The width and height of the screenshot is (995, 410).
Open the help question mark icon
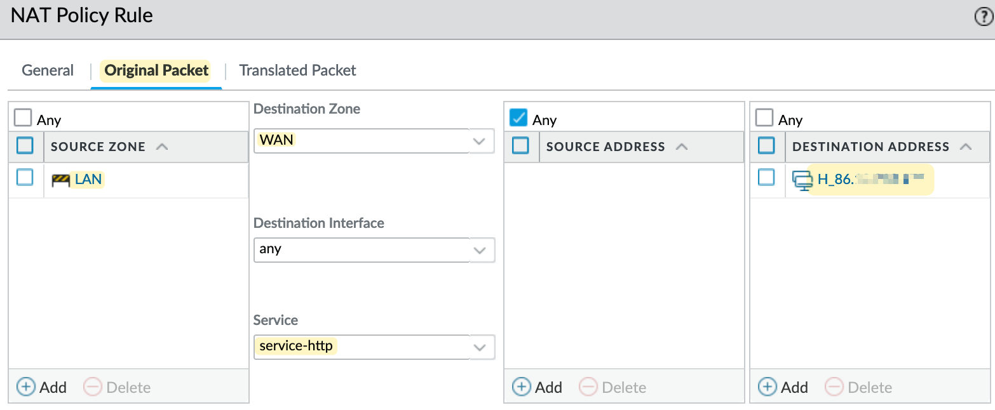point(983,17)
